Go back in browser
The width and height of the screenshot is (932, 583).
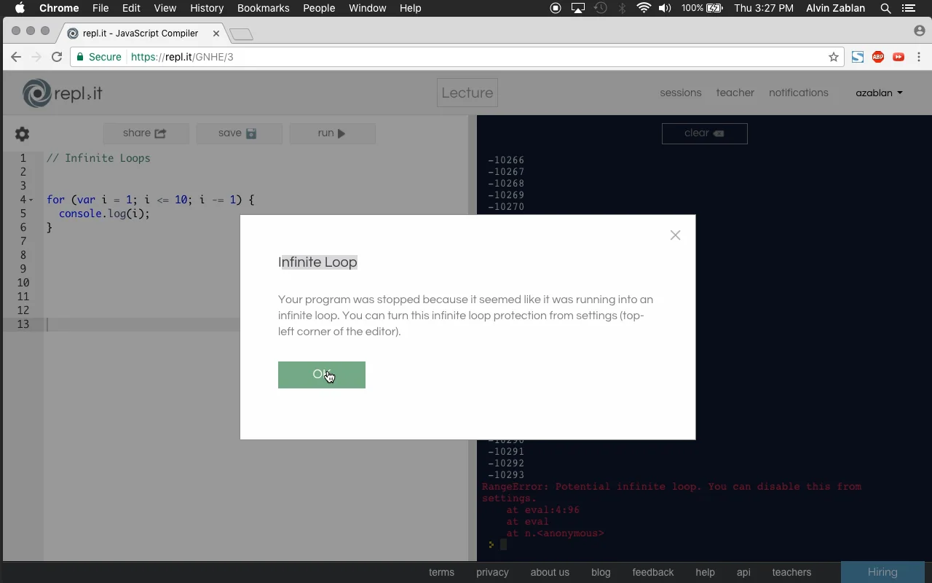coord(16,57)
